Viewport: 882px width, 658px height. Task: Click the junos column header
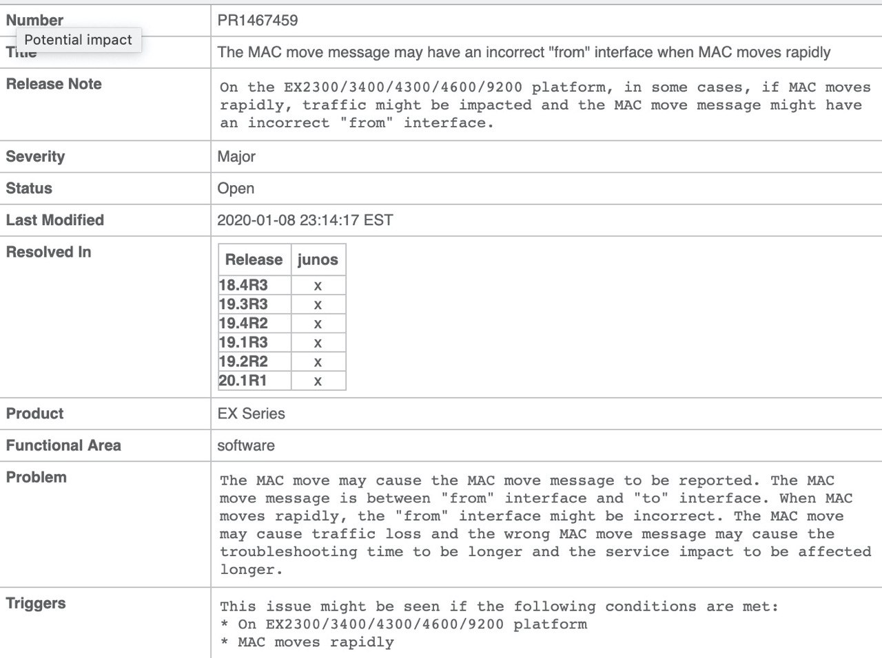tap(318, 259)
